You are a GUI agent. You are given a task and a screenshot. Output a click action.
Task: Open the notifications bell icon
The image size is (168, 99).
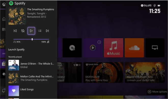[4, 91]
